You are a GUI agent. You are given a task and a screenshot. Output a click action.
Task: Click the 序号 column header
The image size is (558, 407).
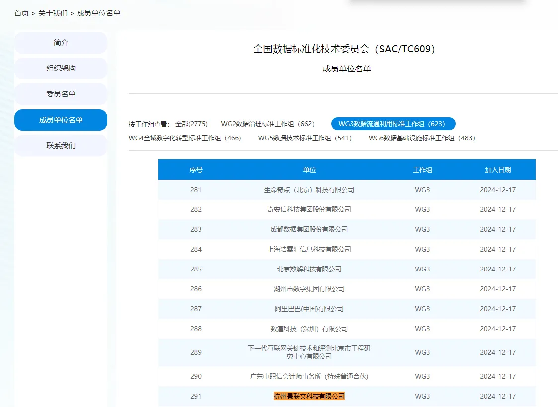(196, 170)
